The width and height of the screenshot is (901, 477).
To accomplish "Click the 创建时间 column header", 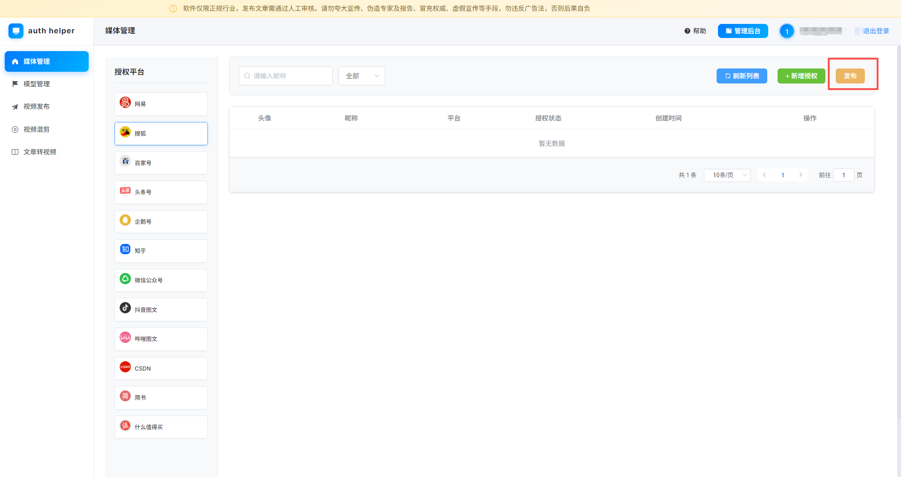I will pos(668,118).
